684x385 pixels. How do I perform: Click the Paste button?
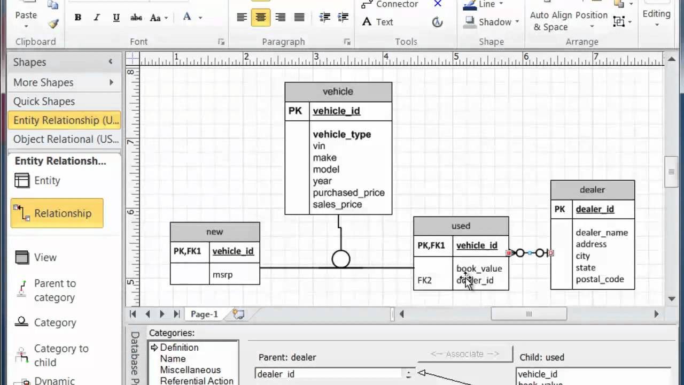(26, 15)
